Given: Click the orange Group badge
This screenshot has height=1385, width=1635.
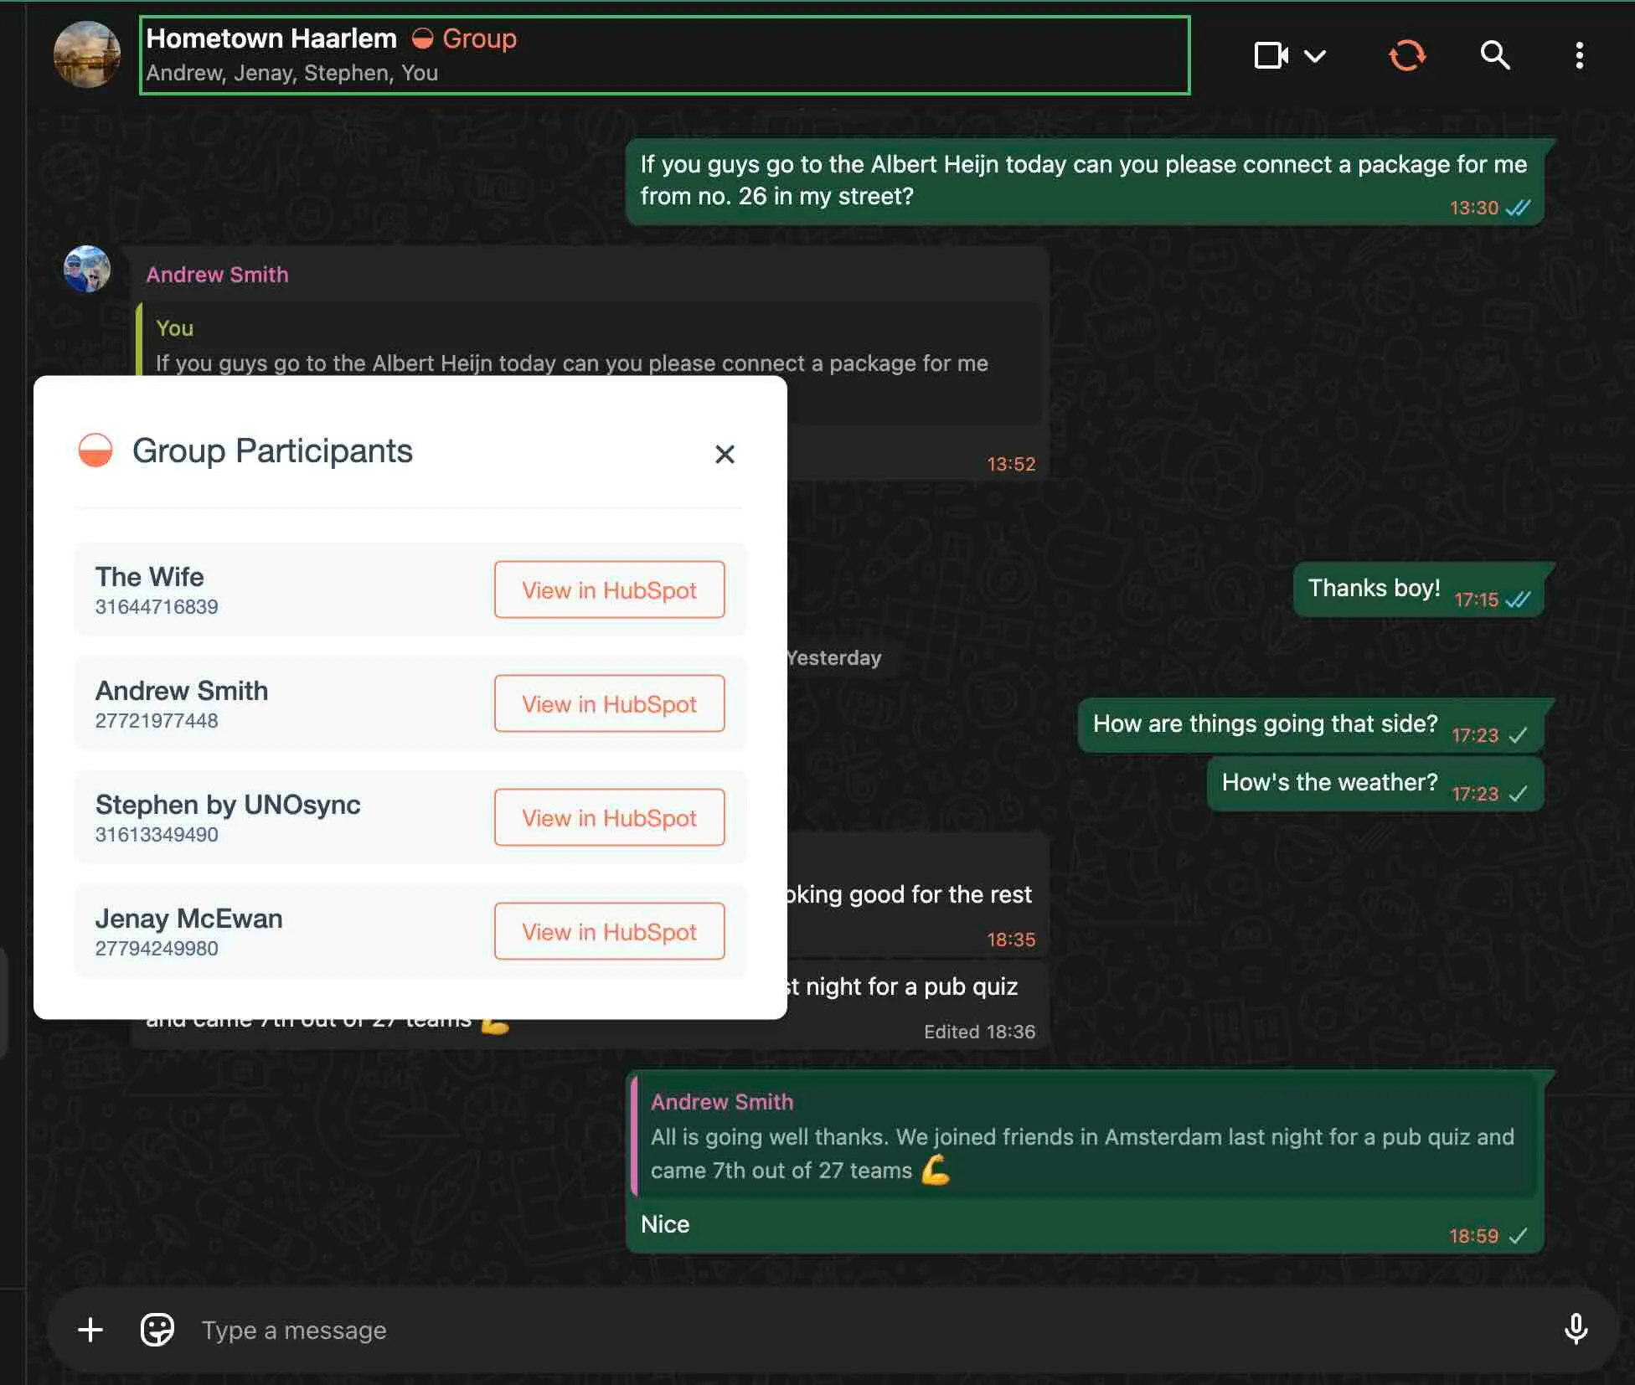Looking at the screenshot, I should 466,39.
